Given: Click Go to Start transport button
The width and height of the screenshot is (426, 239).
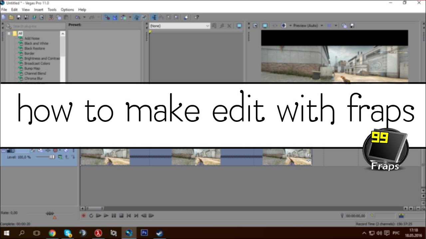Looking at the screenshot, I should click(129, 216).
